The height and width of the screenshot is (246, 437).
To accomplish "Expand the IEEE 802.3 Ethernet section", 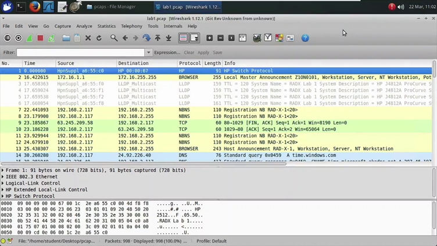I will [x=3, y=177].
